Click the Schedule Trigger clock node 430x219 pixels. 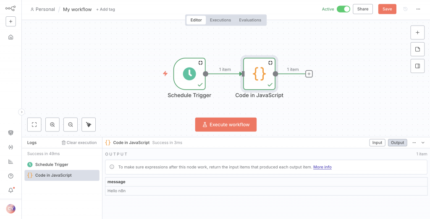189,74
